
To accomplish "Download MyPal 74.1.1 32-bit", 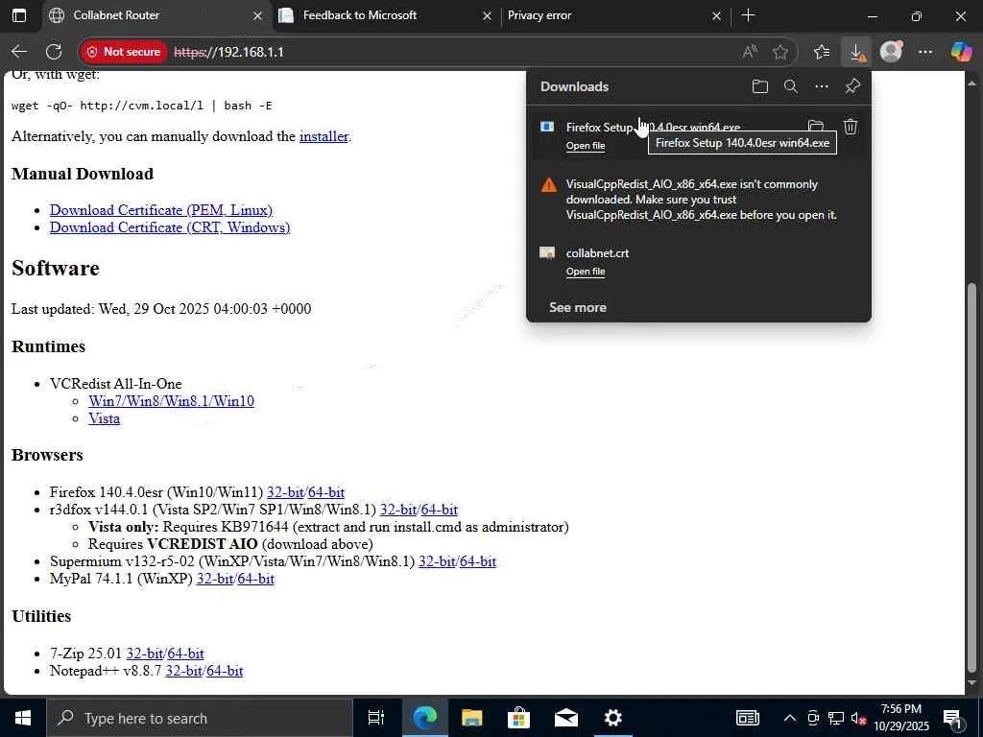I will coord(215,579).
